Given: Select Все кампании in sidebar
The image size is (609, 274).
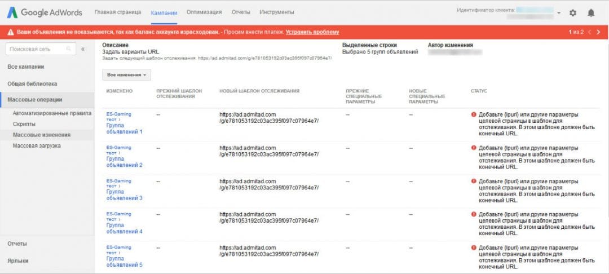Looking at the screenshot, I should point(25,67).
